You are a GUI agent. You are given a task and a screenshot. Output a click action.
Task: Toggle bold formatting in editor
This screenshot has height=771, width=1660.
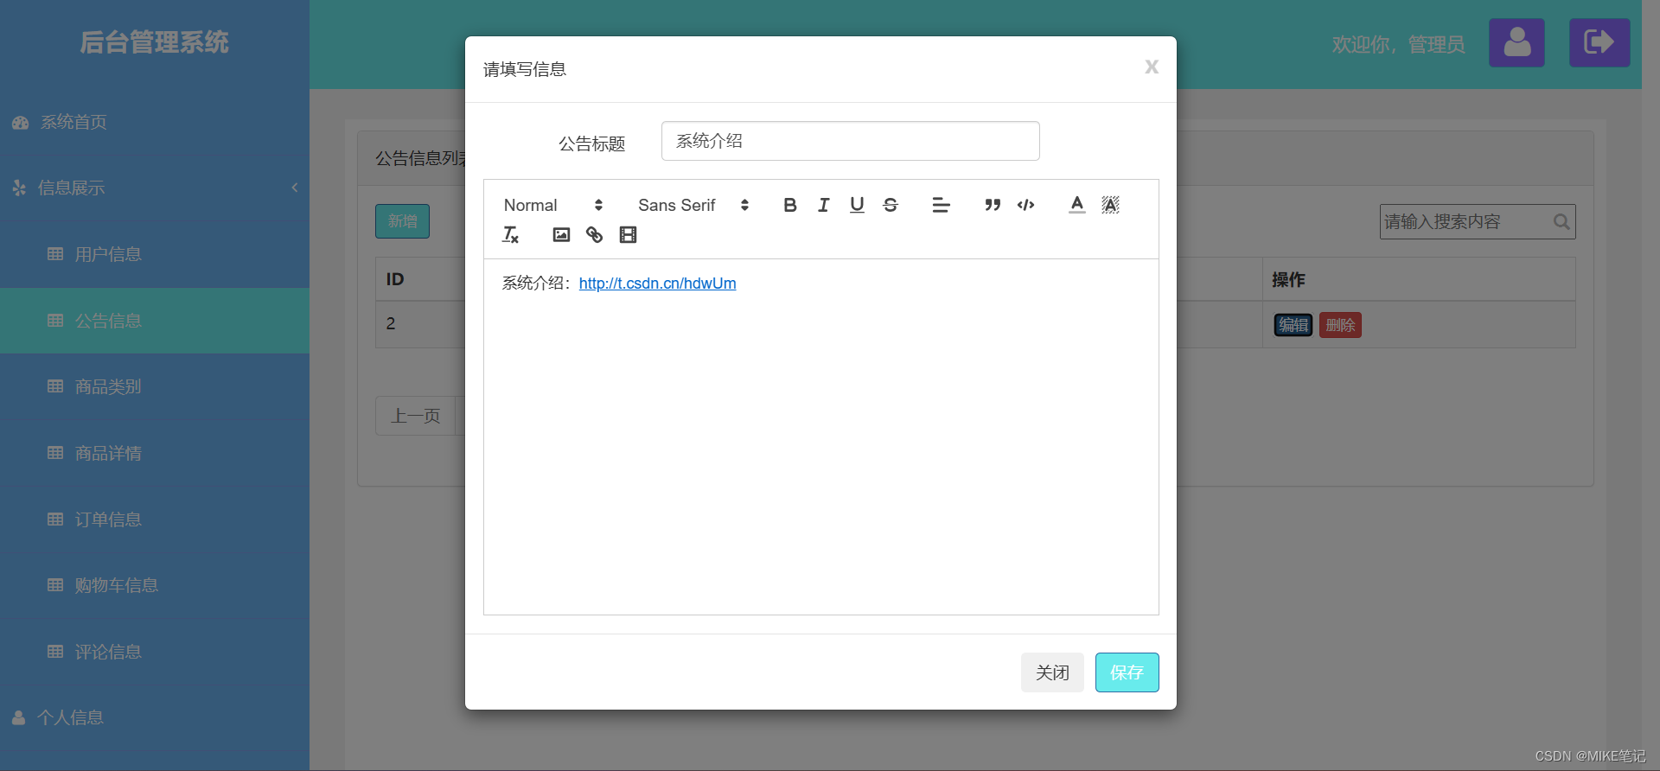click(x=789, y=205)
